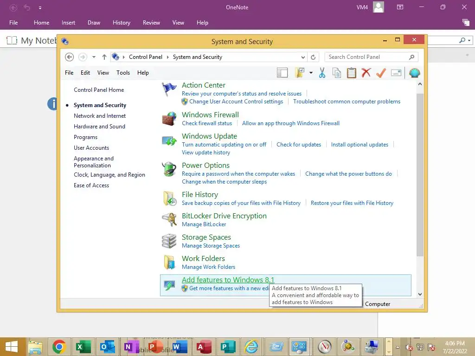Click Manage BitLocker link
The width and height of the screenshot is (475, 356).
click(x=204, y=224)
